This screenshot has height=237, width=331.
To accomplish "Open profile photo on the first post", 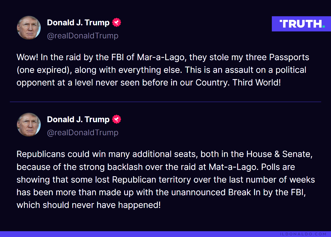I will click(29, 28).
